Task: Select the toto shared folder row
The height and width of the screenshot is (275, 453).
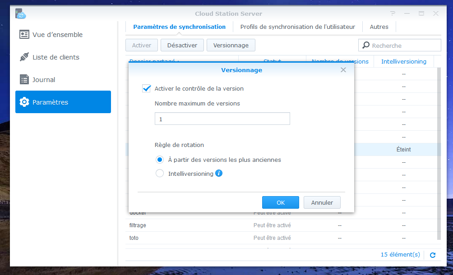Action: click(x=281, y=238)
